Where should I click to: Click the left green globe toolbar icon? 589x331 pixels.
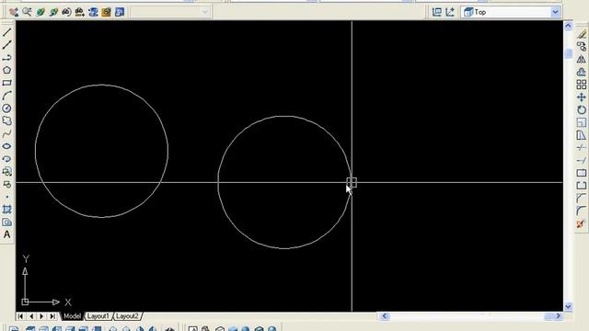pyautogui.click(x=40, y=12)
